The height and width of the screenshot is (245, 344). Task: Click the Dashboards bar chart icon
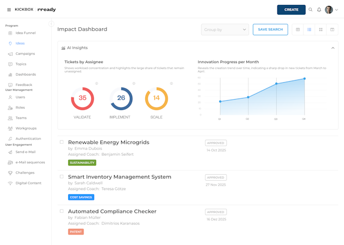tap(10, 75)
